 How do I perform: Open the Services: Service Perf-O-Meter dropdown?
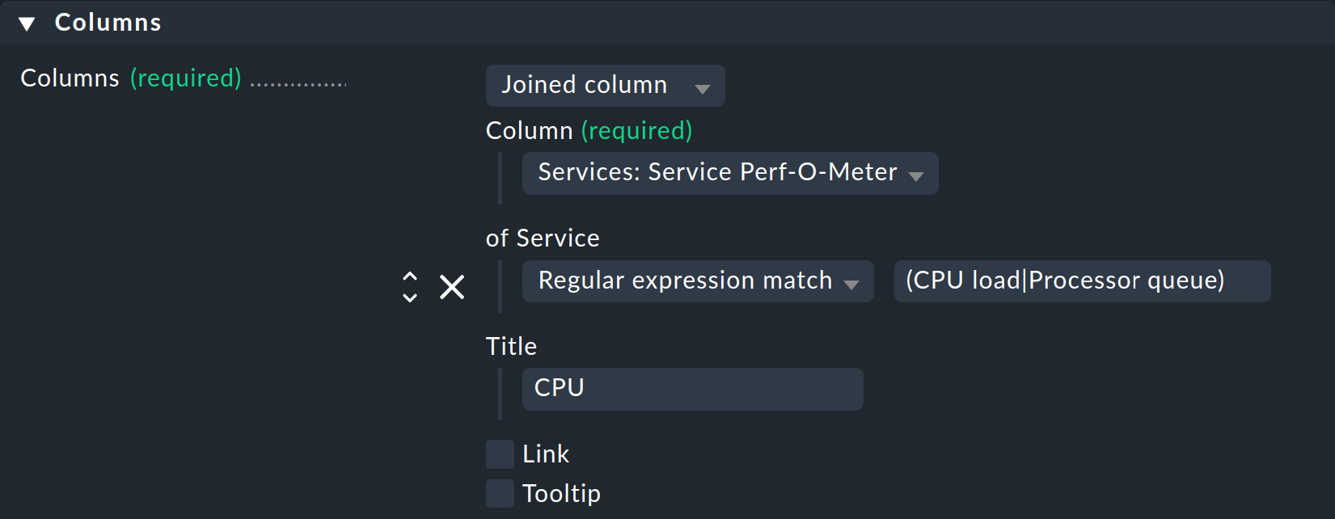pos(717,172)
